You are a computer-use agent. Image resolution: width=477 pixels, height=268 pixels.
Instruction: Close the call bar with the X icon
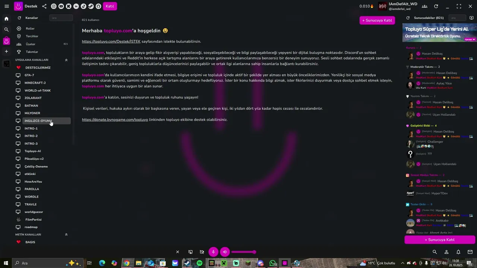(178, 252)
